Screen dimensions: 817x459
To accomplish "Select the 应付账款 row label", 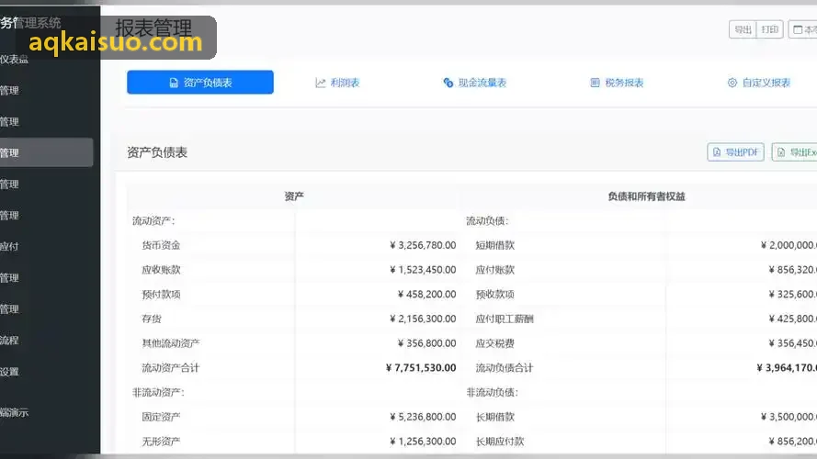I will pyautogui.click(x=495, y=270).
